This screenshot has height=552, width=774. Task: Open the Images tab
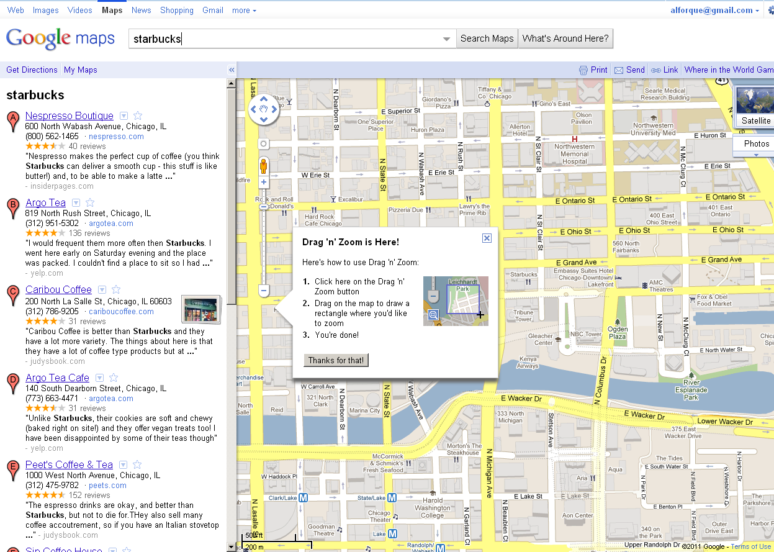coord(46,10)
